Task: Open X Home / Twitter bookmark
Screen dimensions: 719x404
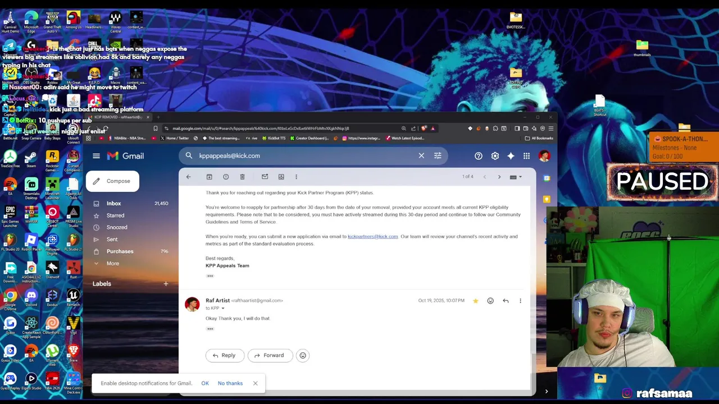Action: (175, 138)
